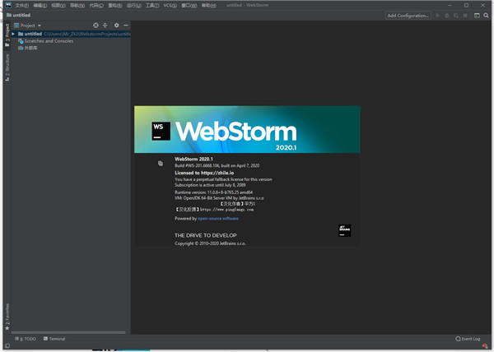The width and height of the screenshot is (494, 352).
Task: Click the Debug bug icon
Action: tap(447, 16)
